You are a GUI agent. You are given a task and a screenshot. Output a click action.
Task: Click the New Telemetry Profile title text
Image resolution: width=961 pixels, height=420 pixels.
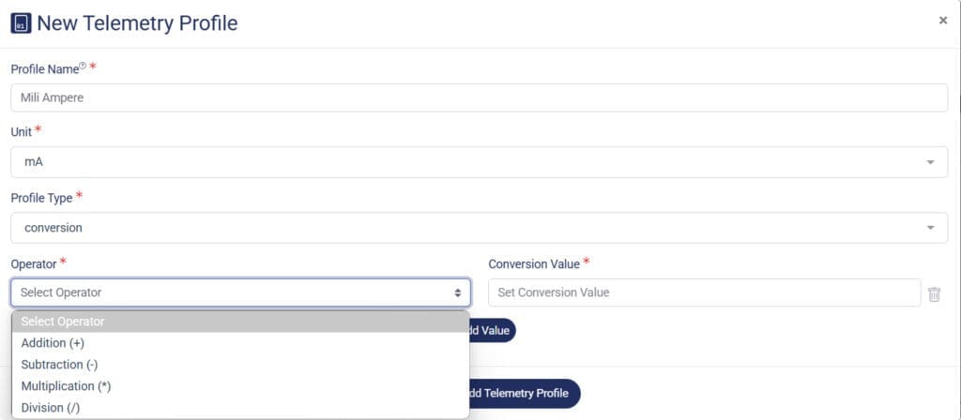(x=137, y=23)
